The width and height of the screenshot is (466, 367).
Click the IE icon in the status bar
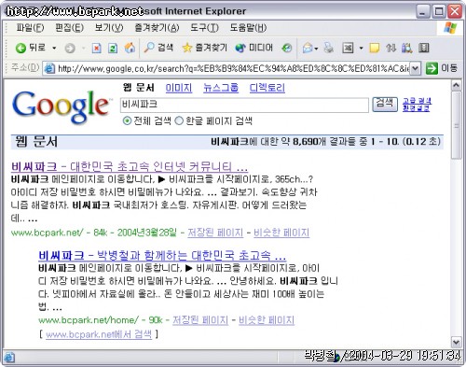pos(8,357)
